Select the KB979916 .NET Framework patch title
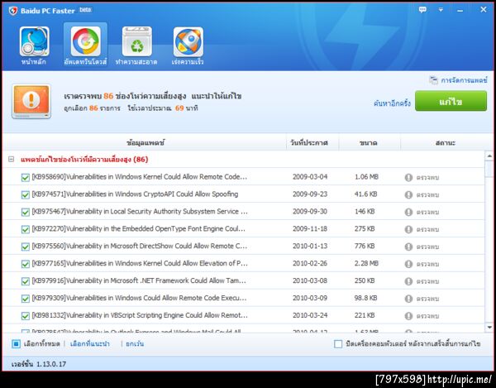 [x=139, y=280]
